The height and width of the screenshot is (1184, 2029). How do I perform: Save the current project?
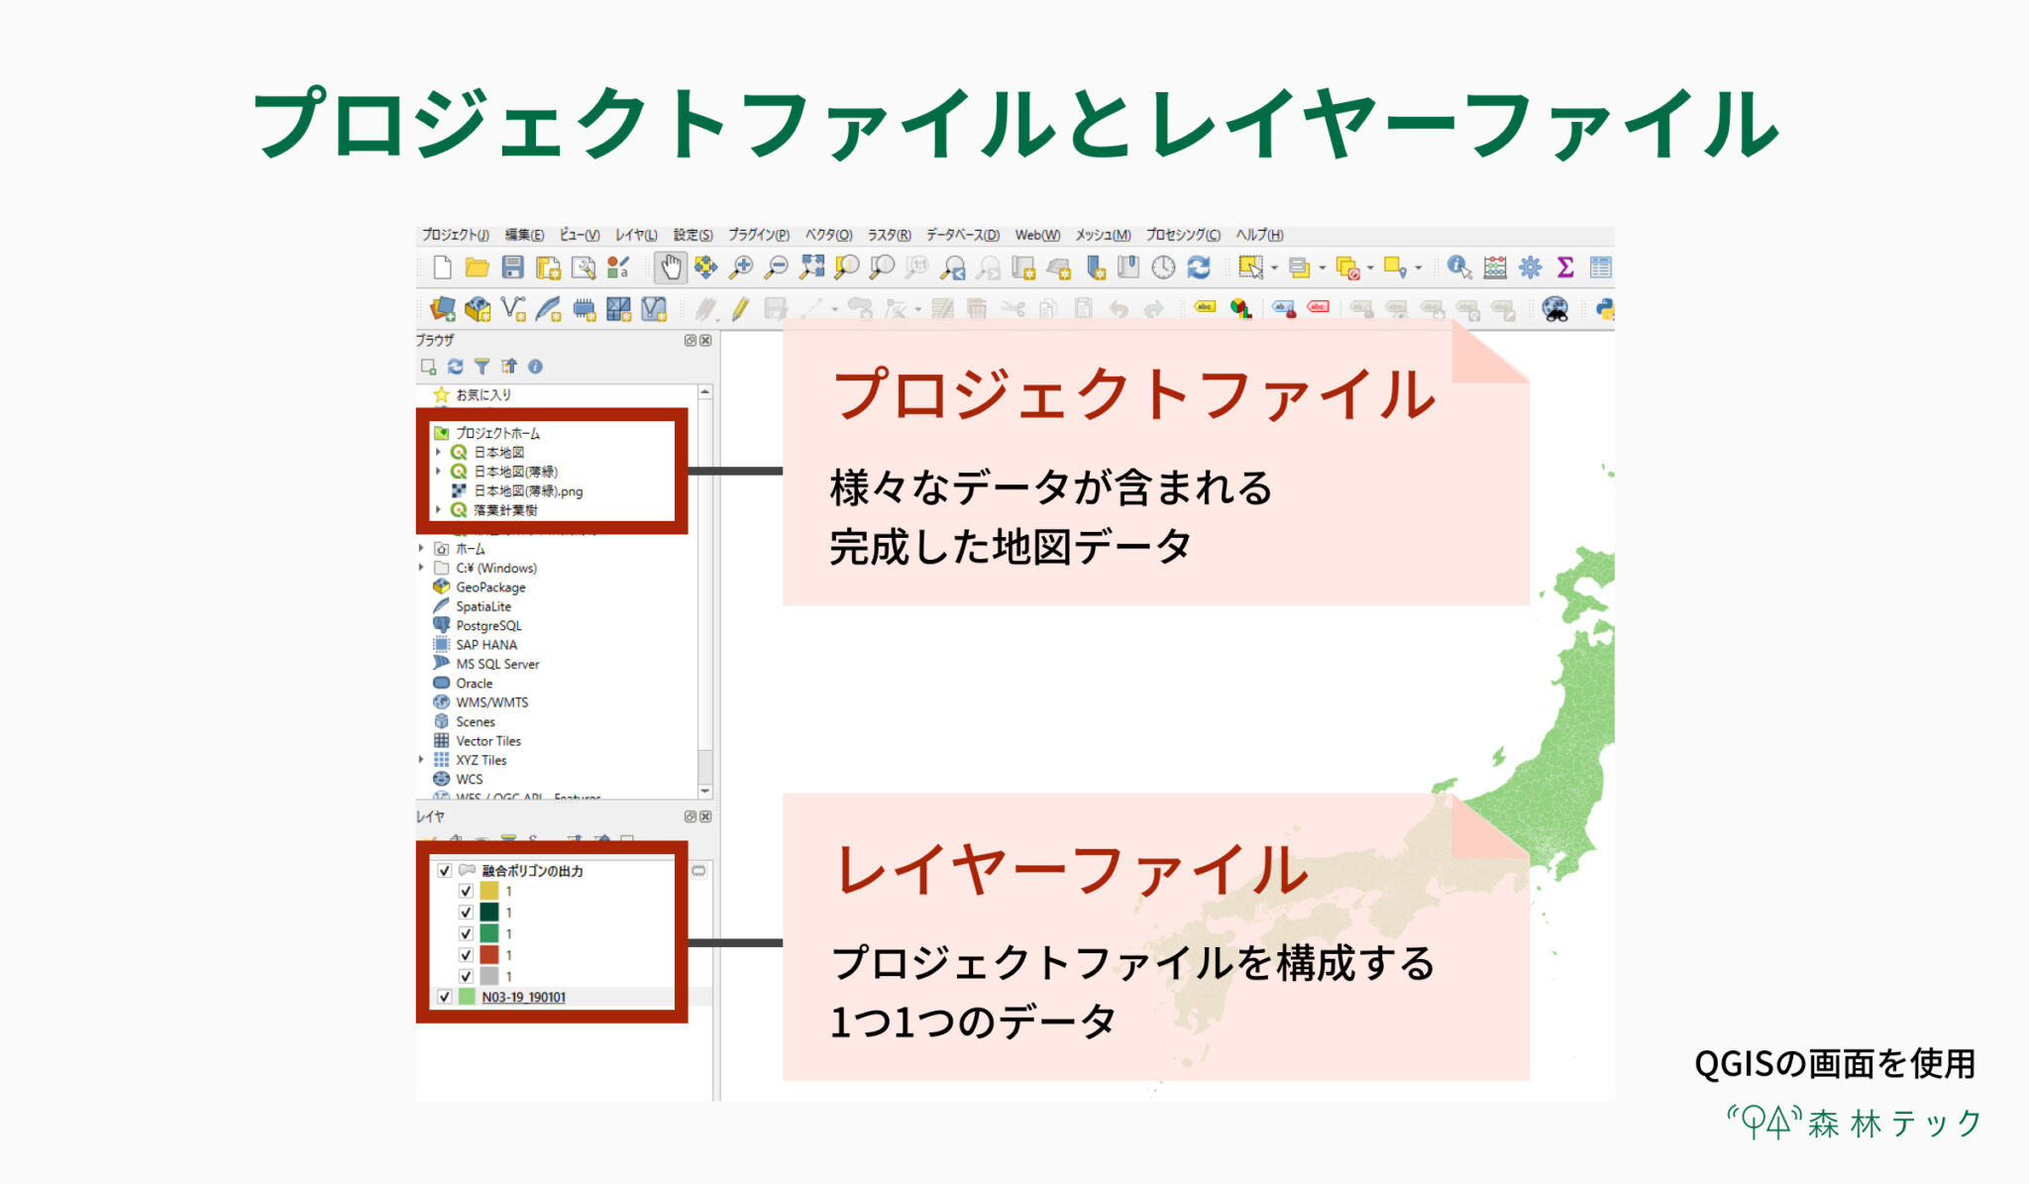coord(511,268)
